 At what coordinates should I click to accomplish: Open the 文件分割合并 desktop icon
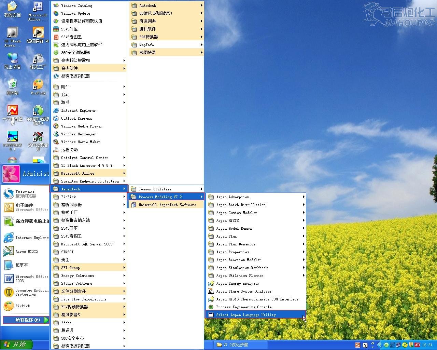tap(38, 141)
